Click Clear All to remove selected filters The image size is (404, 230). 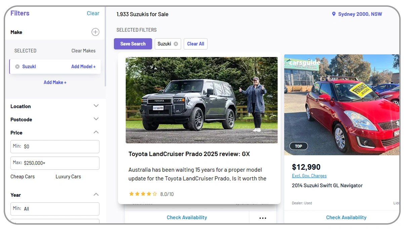(x=195, y=44)
